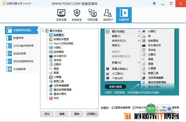The image size is (186, 122).
Task: Click the 删除 button
Action: 77,114
